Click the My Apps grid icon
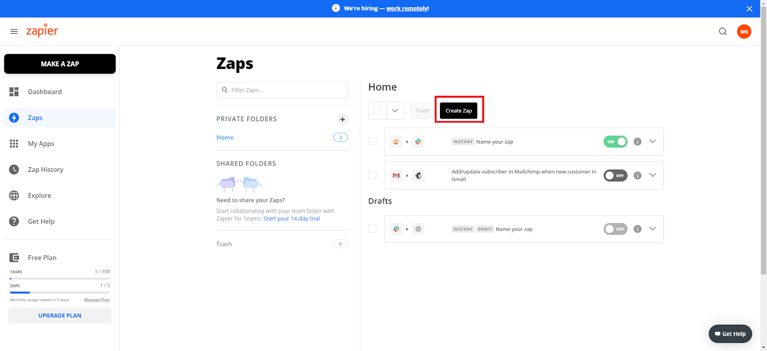The image size is (767, 351). click(x=14, y=144)
